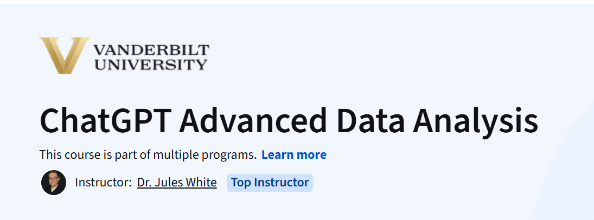
Task: Click the words "multiple programs" in the subtitle
Action: point(214,155)
